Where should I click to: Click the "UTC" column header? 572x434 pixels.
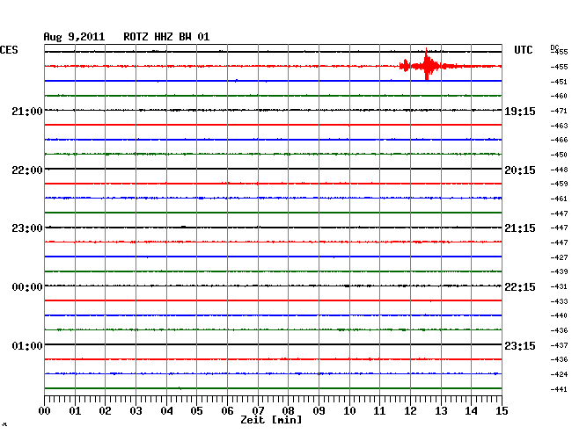[523, 50]
